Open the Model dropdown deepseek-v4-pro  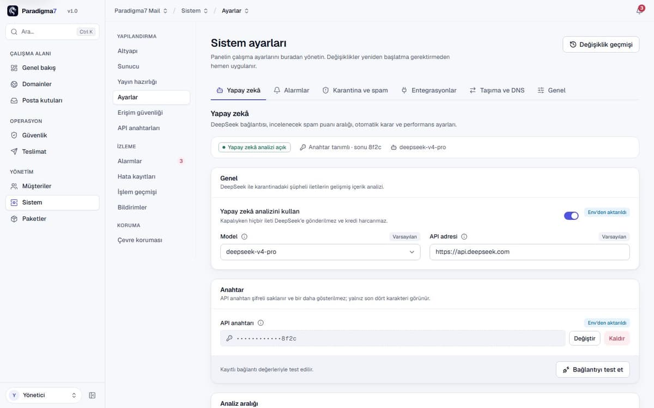[320, 252]
